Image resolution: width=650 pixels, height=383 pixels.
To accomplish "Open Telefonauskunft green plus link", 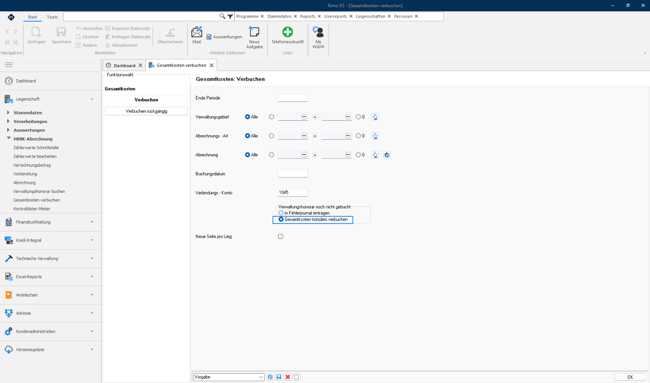I will [288, 35].
